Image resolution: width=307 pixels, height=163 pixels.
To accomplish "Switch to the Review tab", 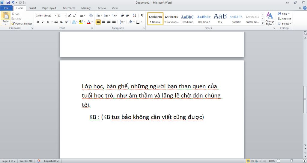I will (x=102, y=8).
